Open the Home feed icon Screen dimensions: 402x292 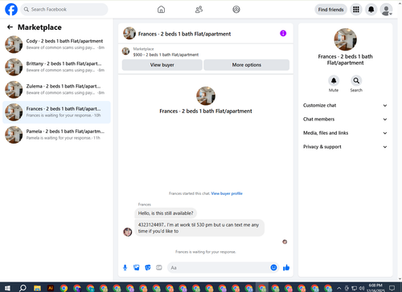(x=161, y=10)
